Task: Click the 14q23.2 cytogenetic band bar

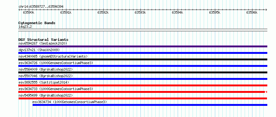Action: coord(143,30)
